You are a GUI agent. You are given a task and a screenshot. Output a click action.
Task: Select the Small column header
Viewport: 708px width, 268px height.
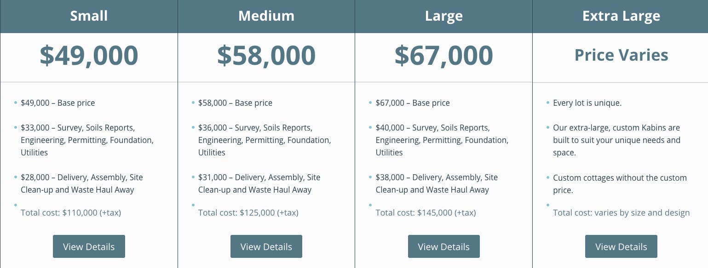point(89,16)
